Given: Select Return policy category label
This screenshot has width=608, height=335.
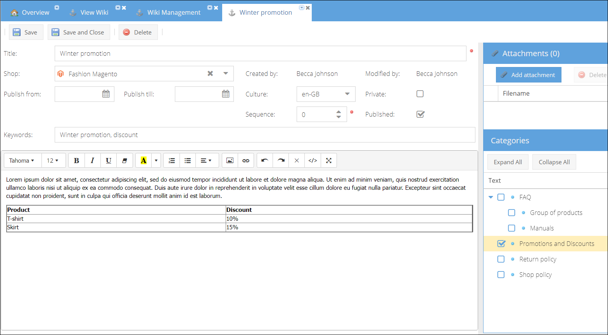Looking at the screenshot, I should point(538,259).
